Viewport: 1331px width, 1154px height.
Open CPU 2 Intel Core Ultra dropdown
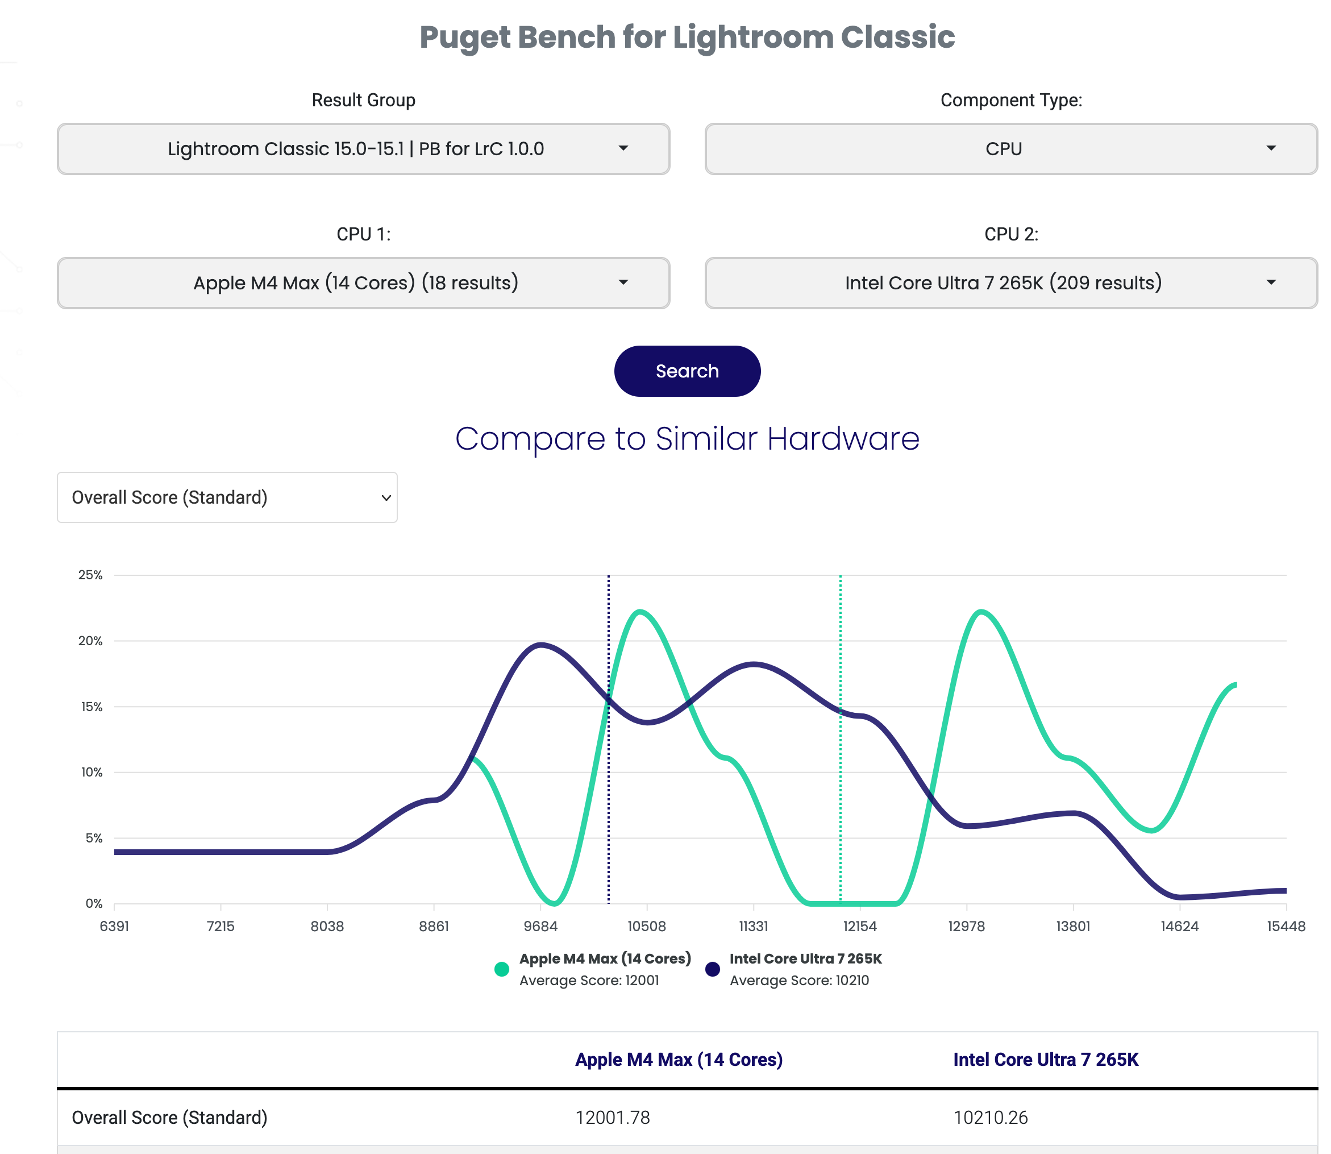point(1003,283)
